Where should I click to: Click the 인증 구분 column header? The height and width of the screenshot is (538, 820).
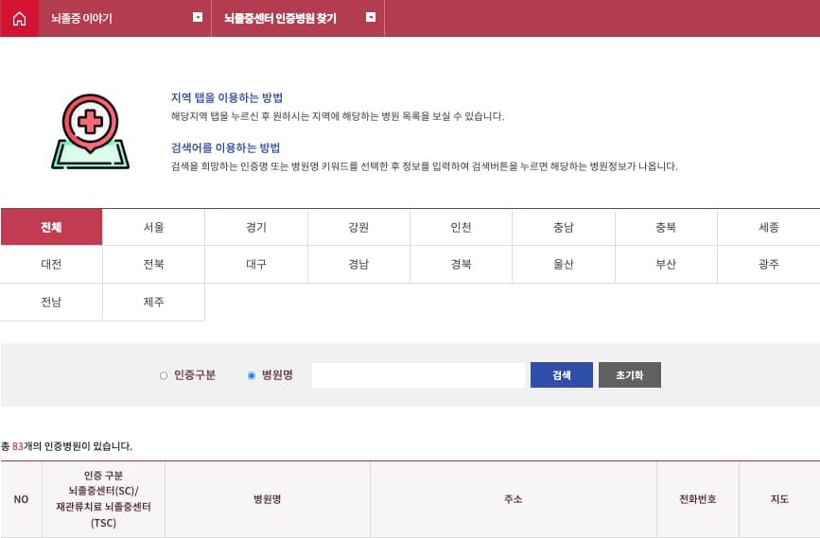tap(103, 499)
